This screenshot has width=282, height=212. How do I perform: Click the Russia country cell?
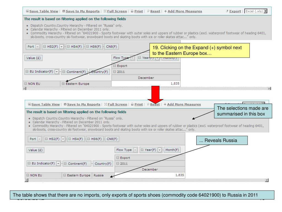tap(103, 175)
